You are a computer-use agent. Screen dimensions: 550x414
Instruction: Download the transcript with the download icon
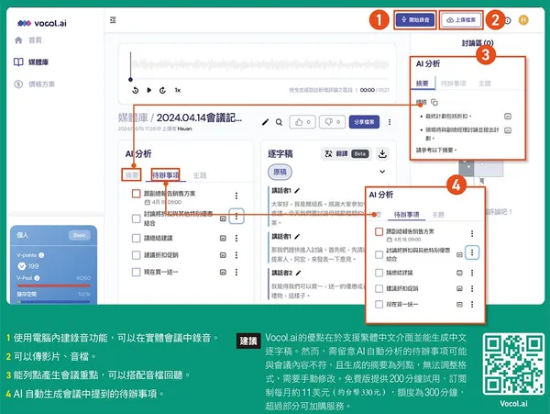(x=382, y=154)
